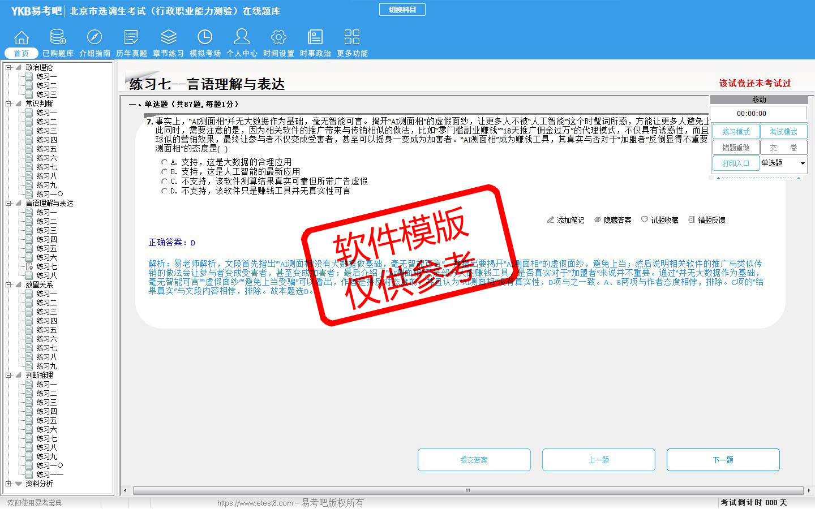The image size is (815, 509).
Task: Open 练习三 under 数量关系
Action: point(46,312)
